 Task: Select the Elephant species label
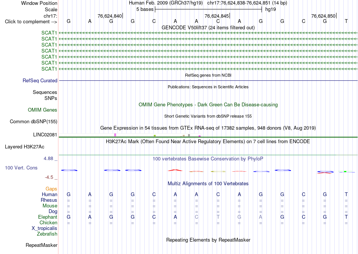pos(47,217)
